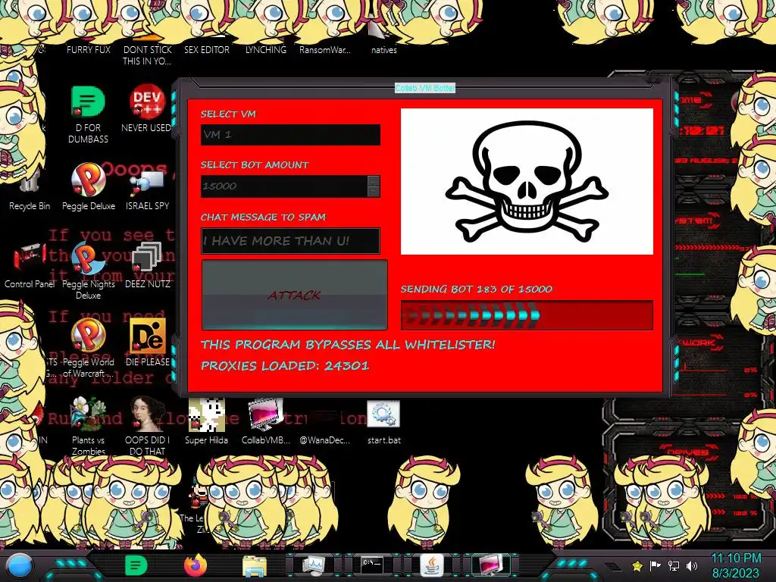This screenshot has width=776, height=582.
Task: Click the skull and crossbones image
Action: (527, 181)
